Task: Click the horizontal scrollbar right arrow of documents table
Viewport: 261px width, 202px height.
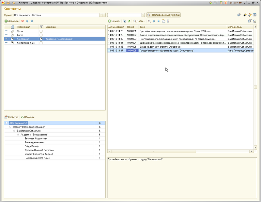Action: 252,151
